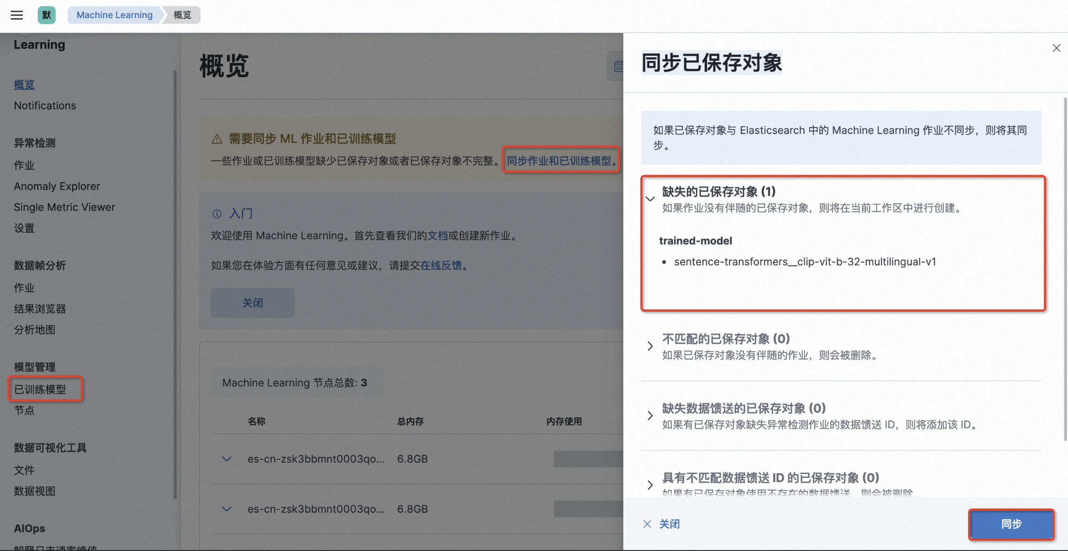This screenshot has width=1068, height=551.
Task: Open the hamburger navigation menu
Action: click(17, 15)
